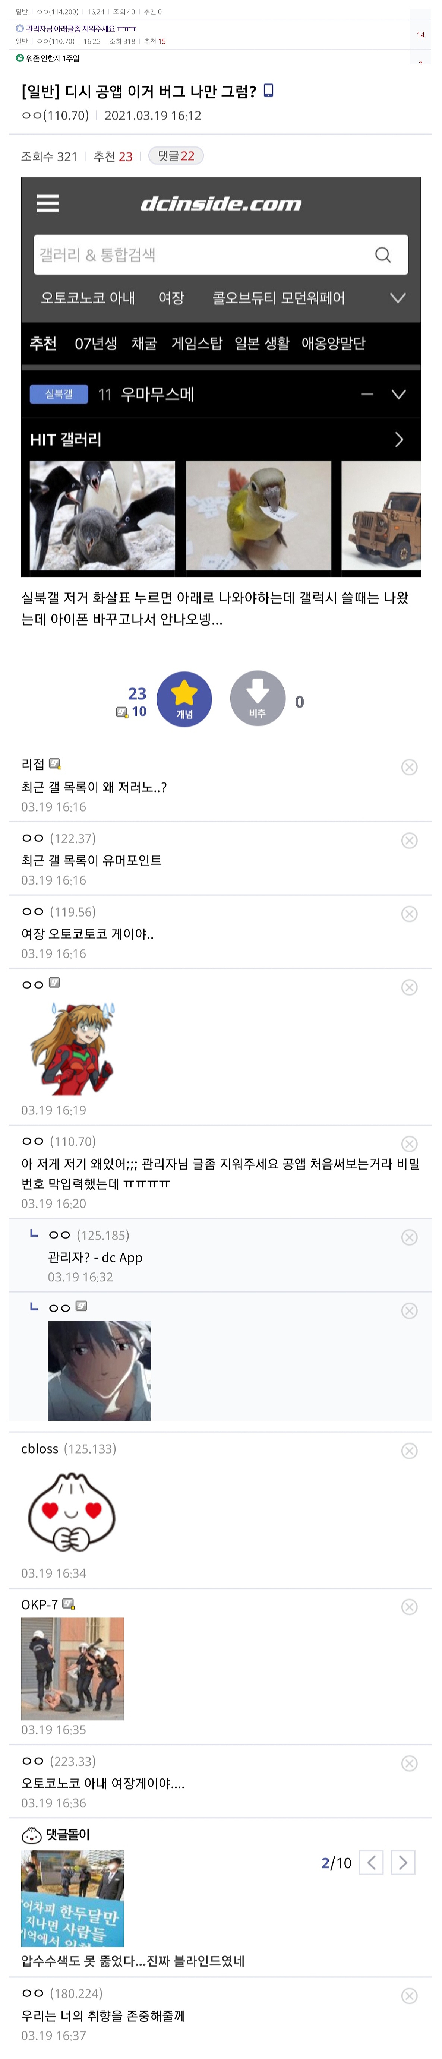The width and height of the screenshot is (442, 2059).
Task: Open the penguin HIT gallery thumbnail
Action: pos(102,516)
